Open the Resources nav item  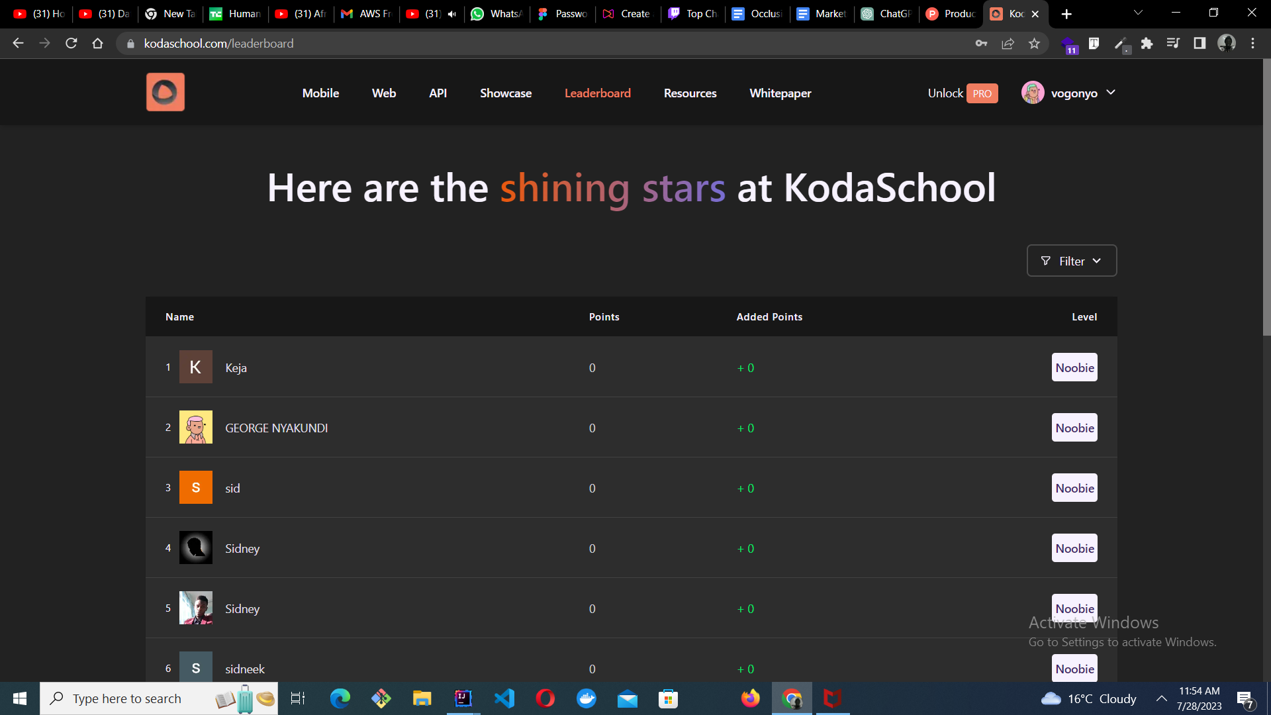[690, 93]
